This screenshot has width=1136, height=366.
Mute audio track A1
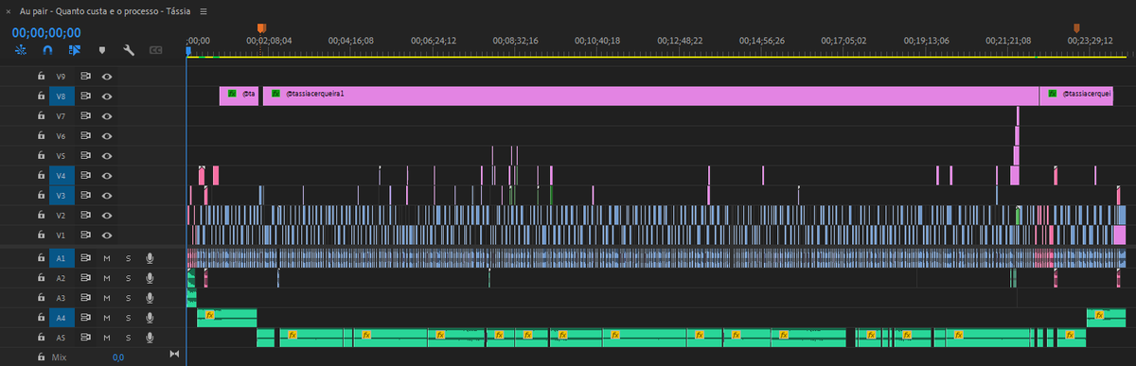pos(107,258)
